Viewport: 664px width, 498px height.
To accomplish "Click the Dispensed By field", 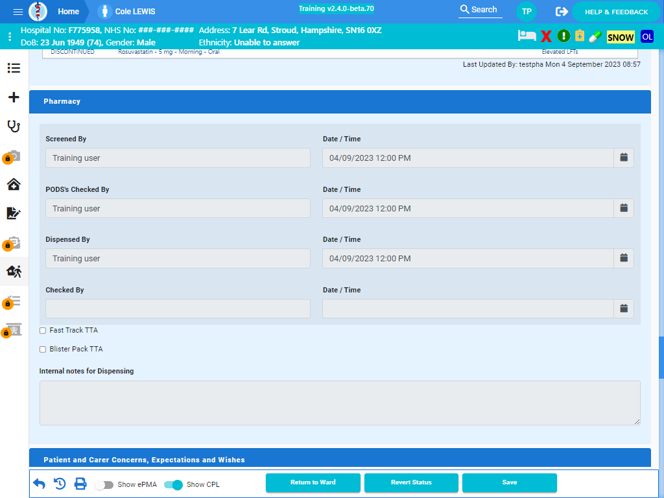I will 178,258.
